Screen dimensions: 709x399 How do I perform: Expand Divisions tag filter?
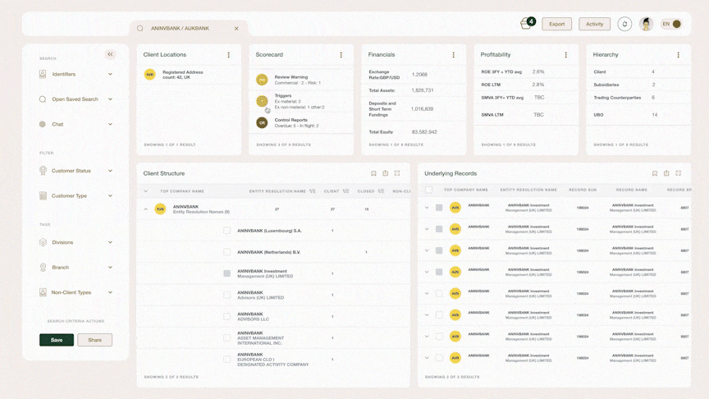(x=110, y=242)
